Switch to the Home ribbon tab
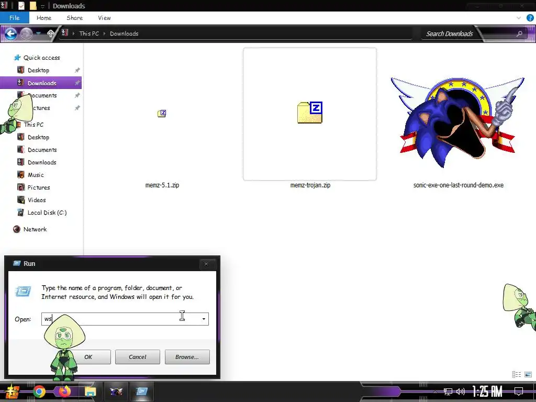Screen dimensions: 536x402 (x=44, y=18)
